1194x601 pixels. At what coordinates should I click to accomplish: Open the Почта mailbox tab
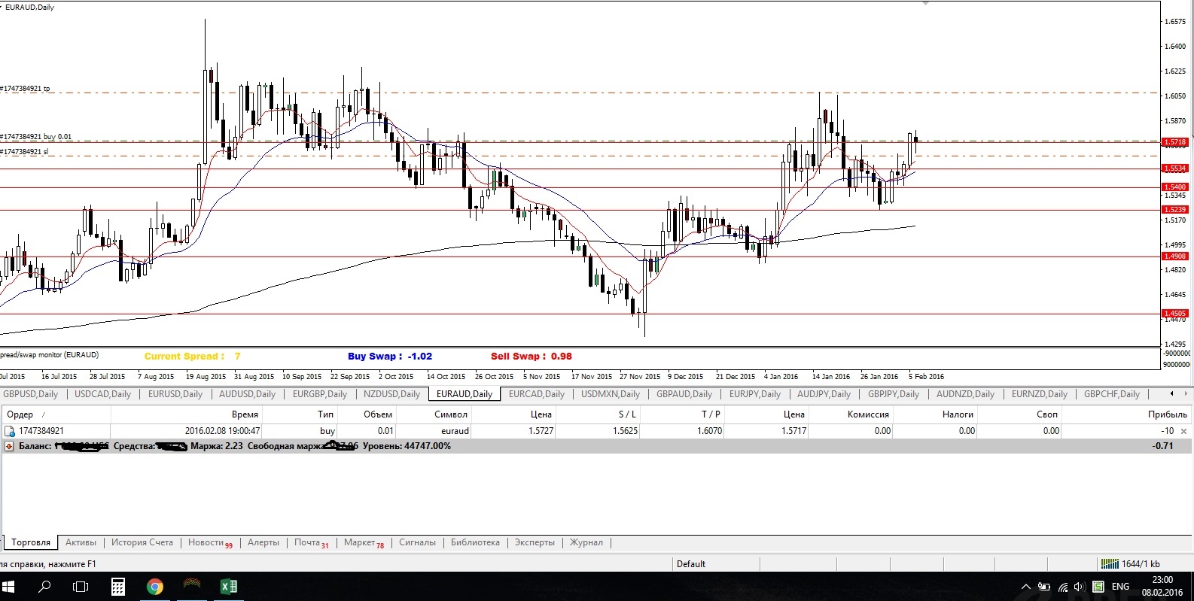tap(311, 542)
